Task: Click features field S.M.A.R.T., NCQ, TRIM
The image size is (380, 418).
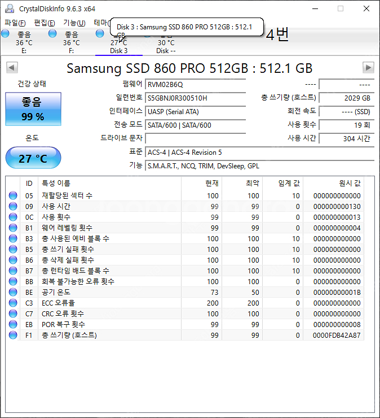Action: 260,166
